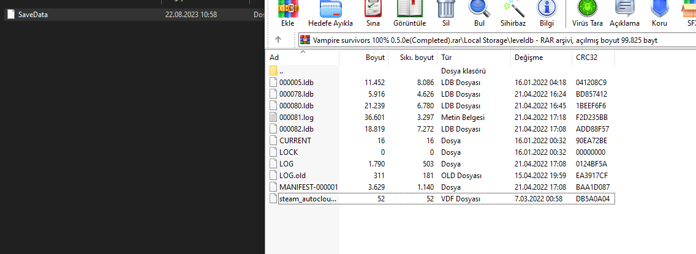The image size is (696, 254).
Task: Click the file icon of MANIFEST-000001
Action: coord(273,187)
